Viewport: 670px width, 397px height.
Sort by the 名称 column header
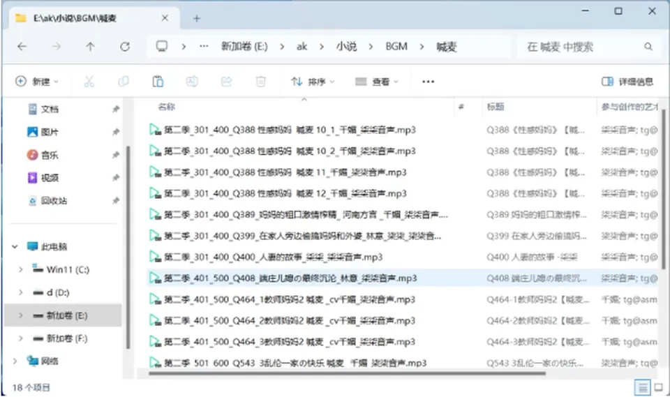[166, 107]
